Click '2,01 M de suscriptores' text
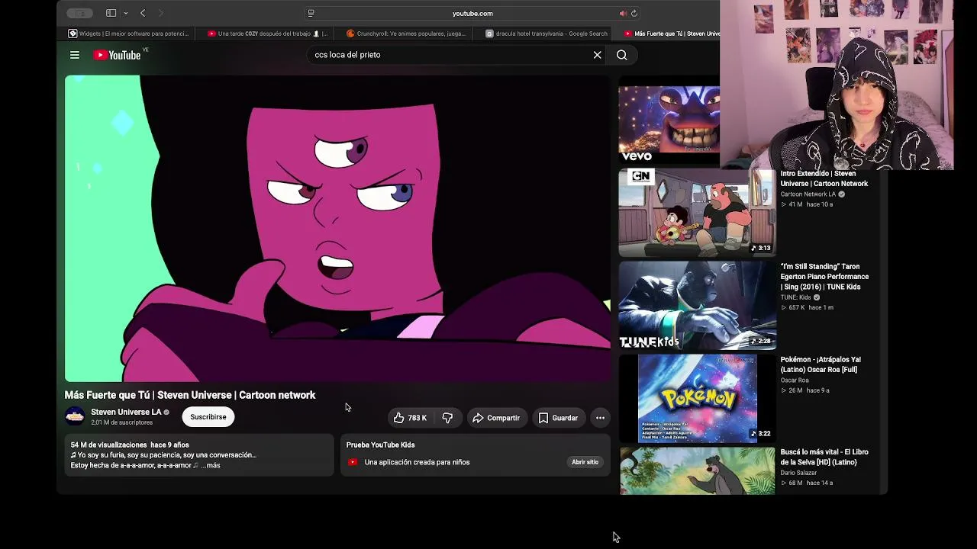This screenshot has width=977, height=549. coord(121,422)
